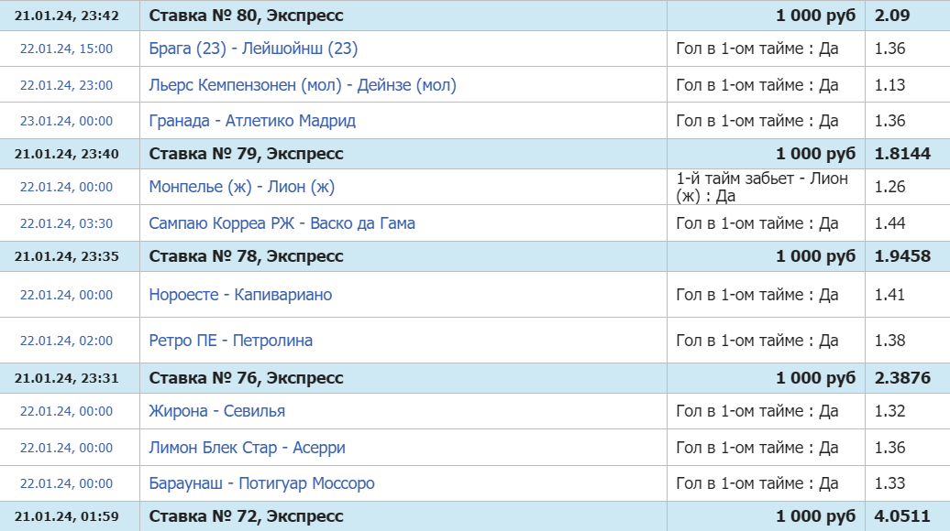Open the Лимон Блек Стар - Асерри link
Image resolution: width=950 pixels, height=531 pixels.
tap(248, 448)
